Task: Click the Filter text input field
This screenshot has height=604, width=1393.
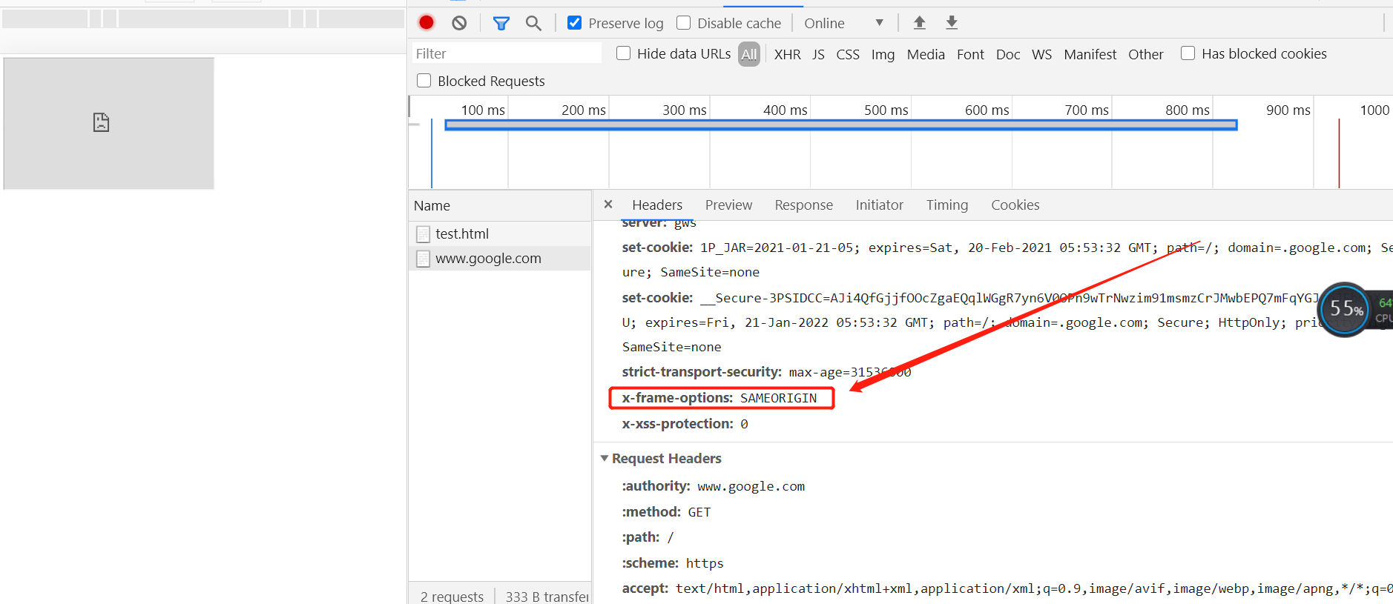Action: click(507, 53)
